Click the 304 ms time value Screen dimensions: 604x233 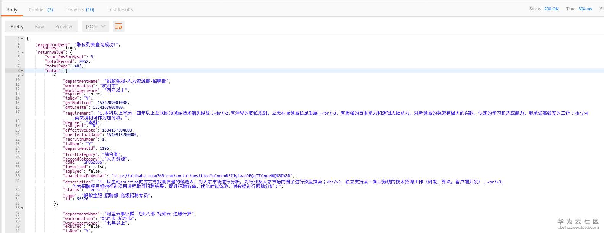click(x=585, y=9)
